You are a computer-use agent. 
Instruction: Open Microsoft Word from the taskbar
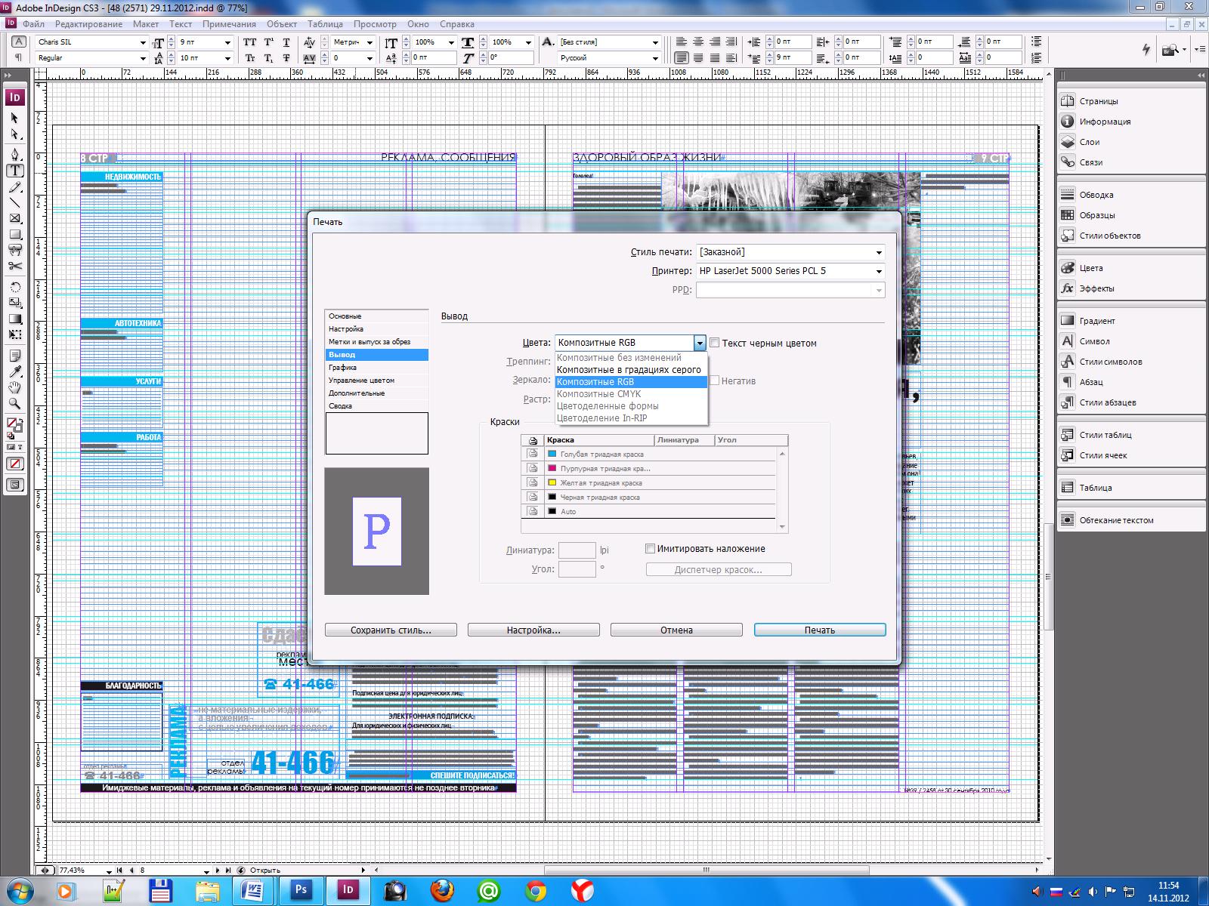coord(252,890)
